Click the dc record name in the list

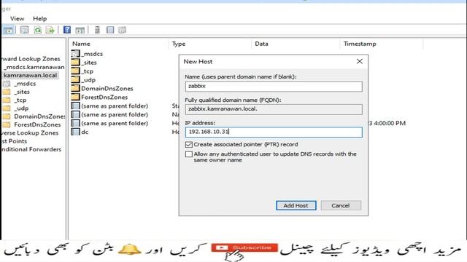point(85,132)
